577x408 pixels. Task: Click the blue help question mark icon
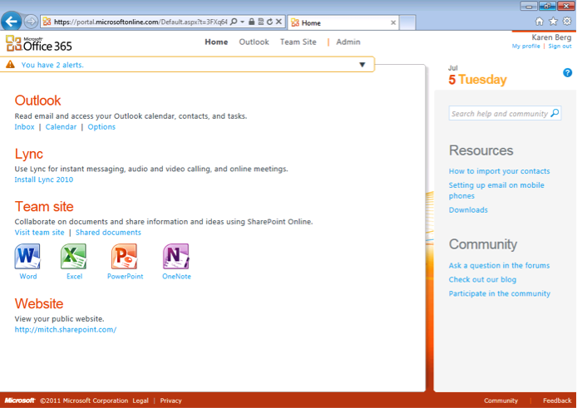click(x=567, y=73)
